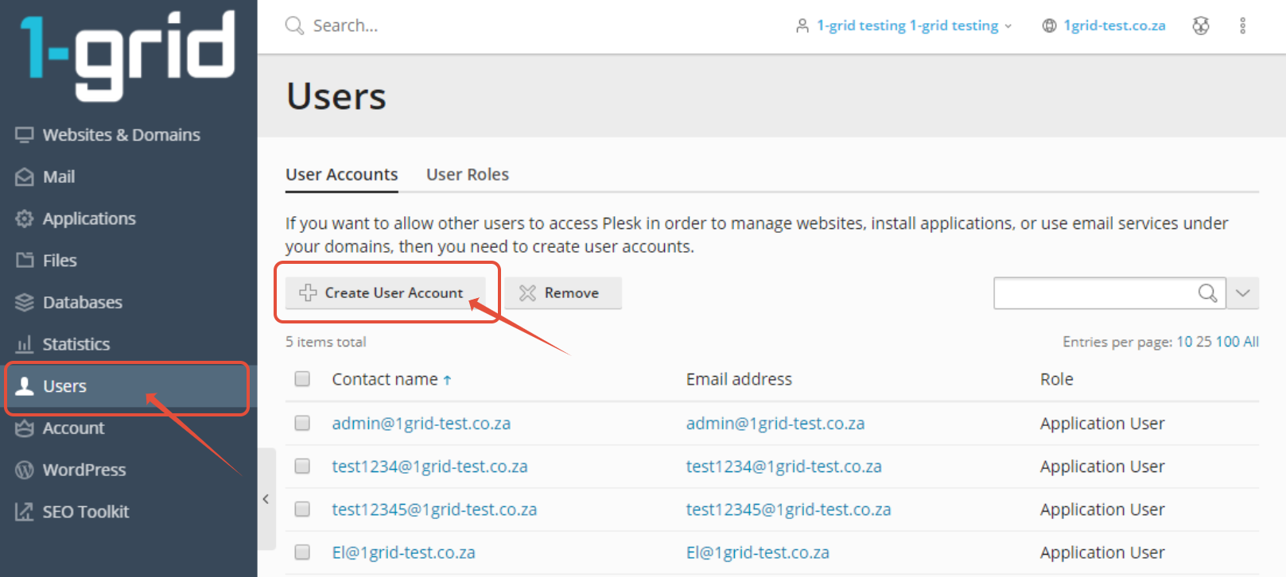Screen dimensions: 1286x577
Task: Click admin@1grid-test.co.za email address link
Action: coord(775,424)
